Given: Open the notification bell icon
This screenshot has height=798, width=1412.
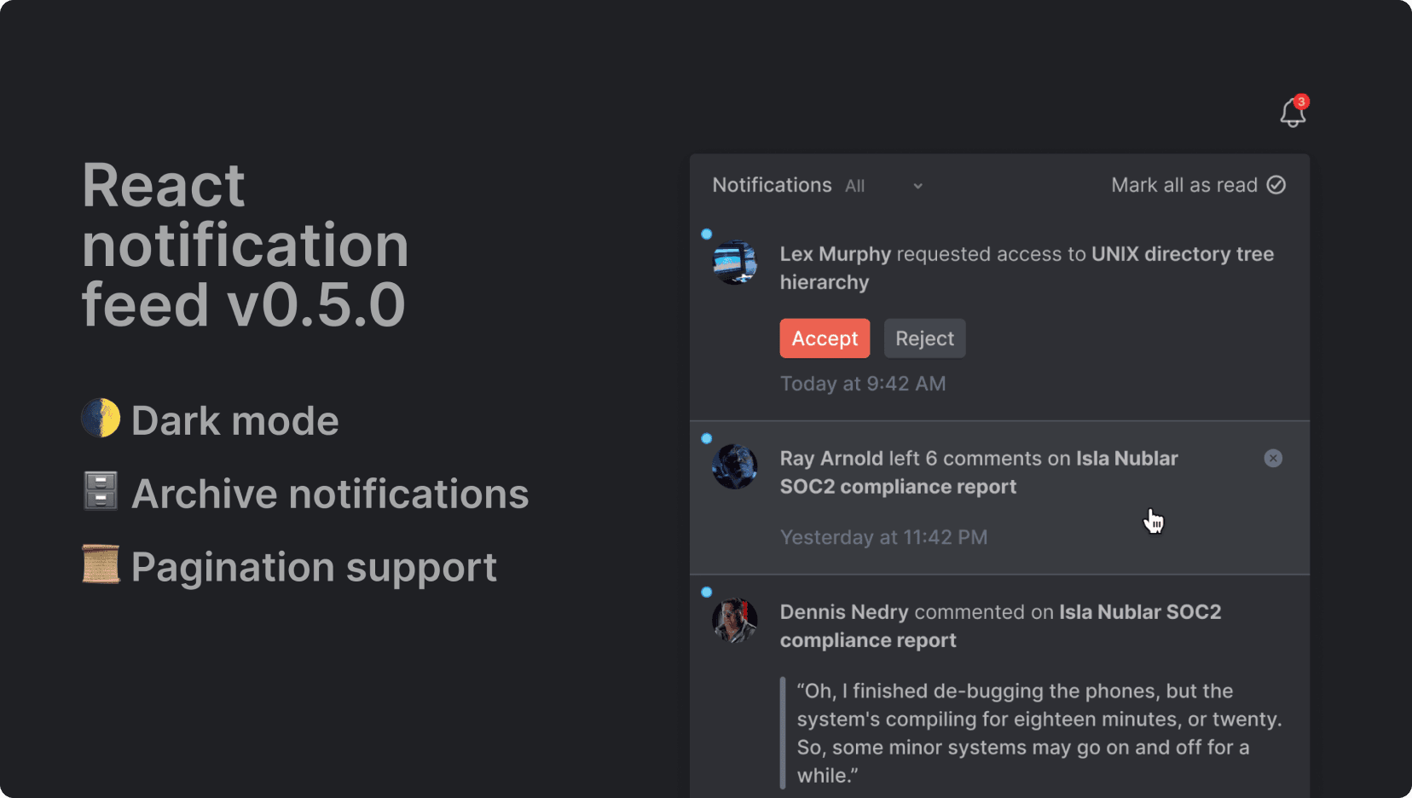Looking at the screenshot, I should (1292, 114).
